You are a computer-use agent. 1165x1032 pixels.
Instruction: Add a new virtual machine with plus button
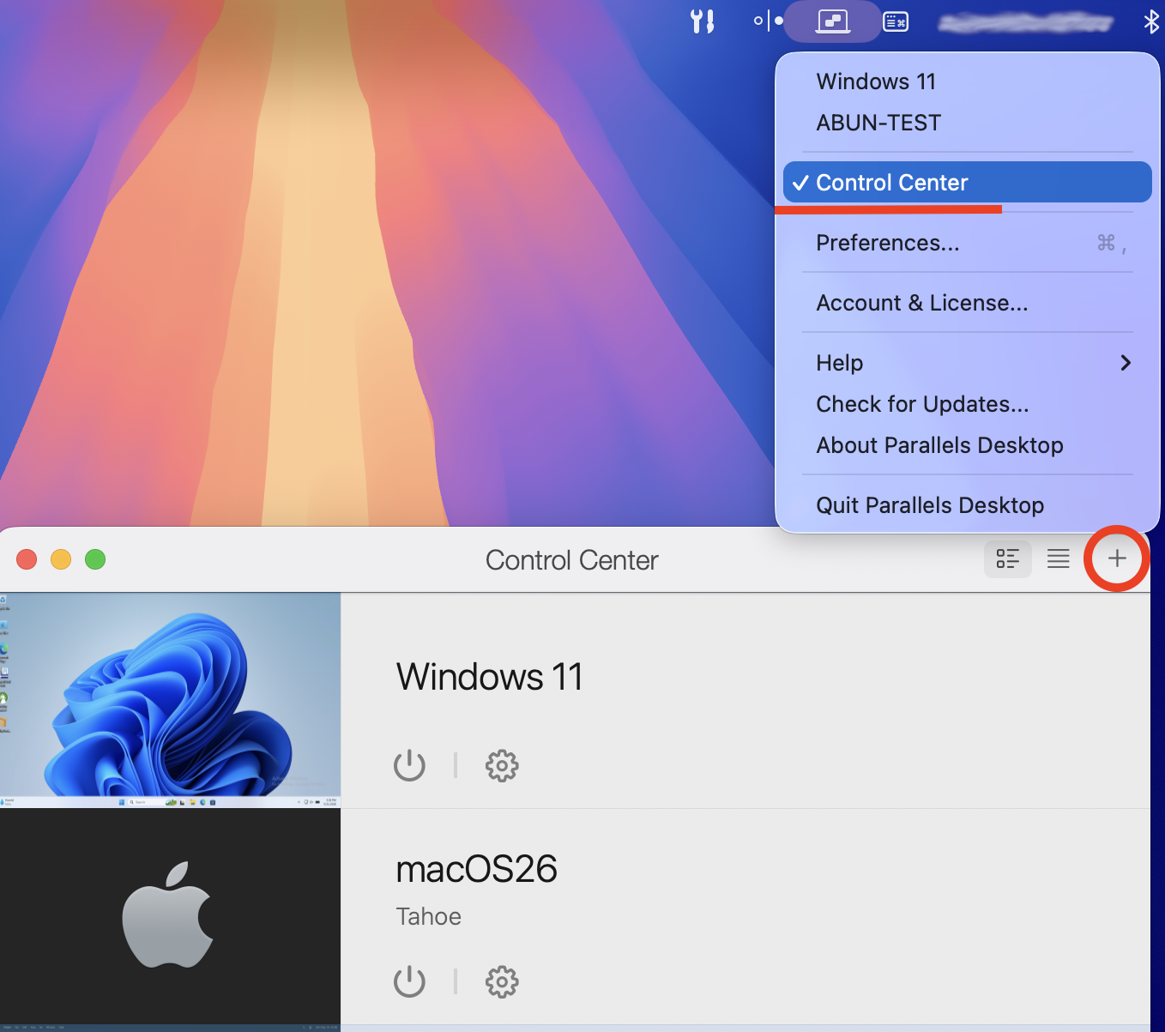1117,558
